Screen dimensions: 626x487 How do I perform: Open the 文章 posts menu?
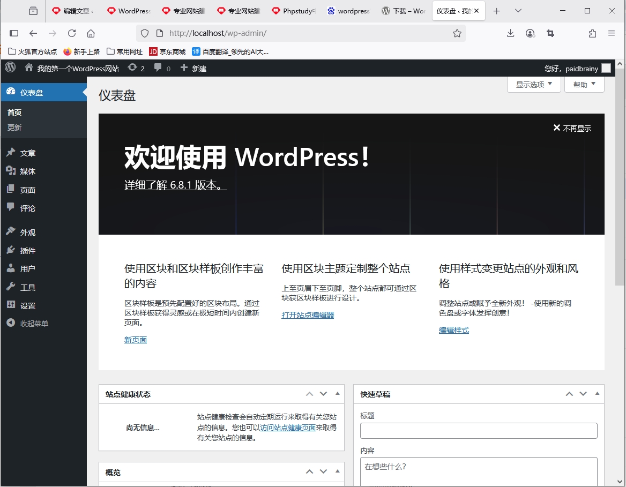pos(43,153)
